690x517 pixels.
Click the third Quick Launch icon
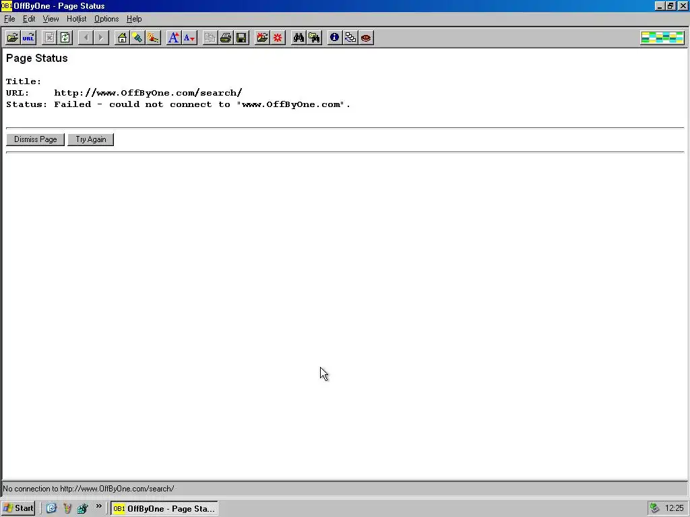[x=82, y=508]
